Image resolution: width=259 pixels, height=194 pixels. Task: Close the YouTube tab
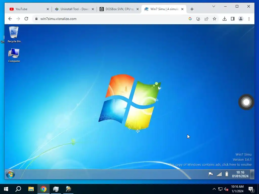[x=48, y=9]
